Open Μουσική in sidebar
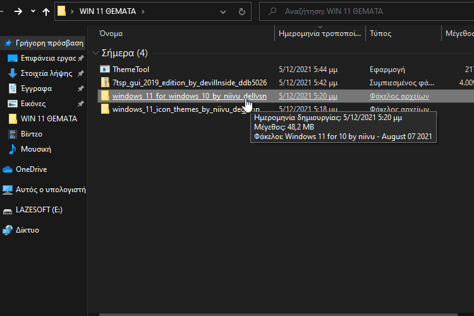The image size is (474, 316). pyautogui.click(x=36, y=149)
